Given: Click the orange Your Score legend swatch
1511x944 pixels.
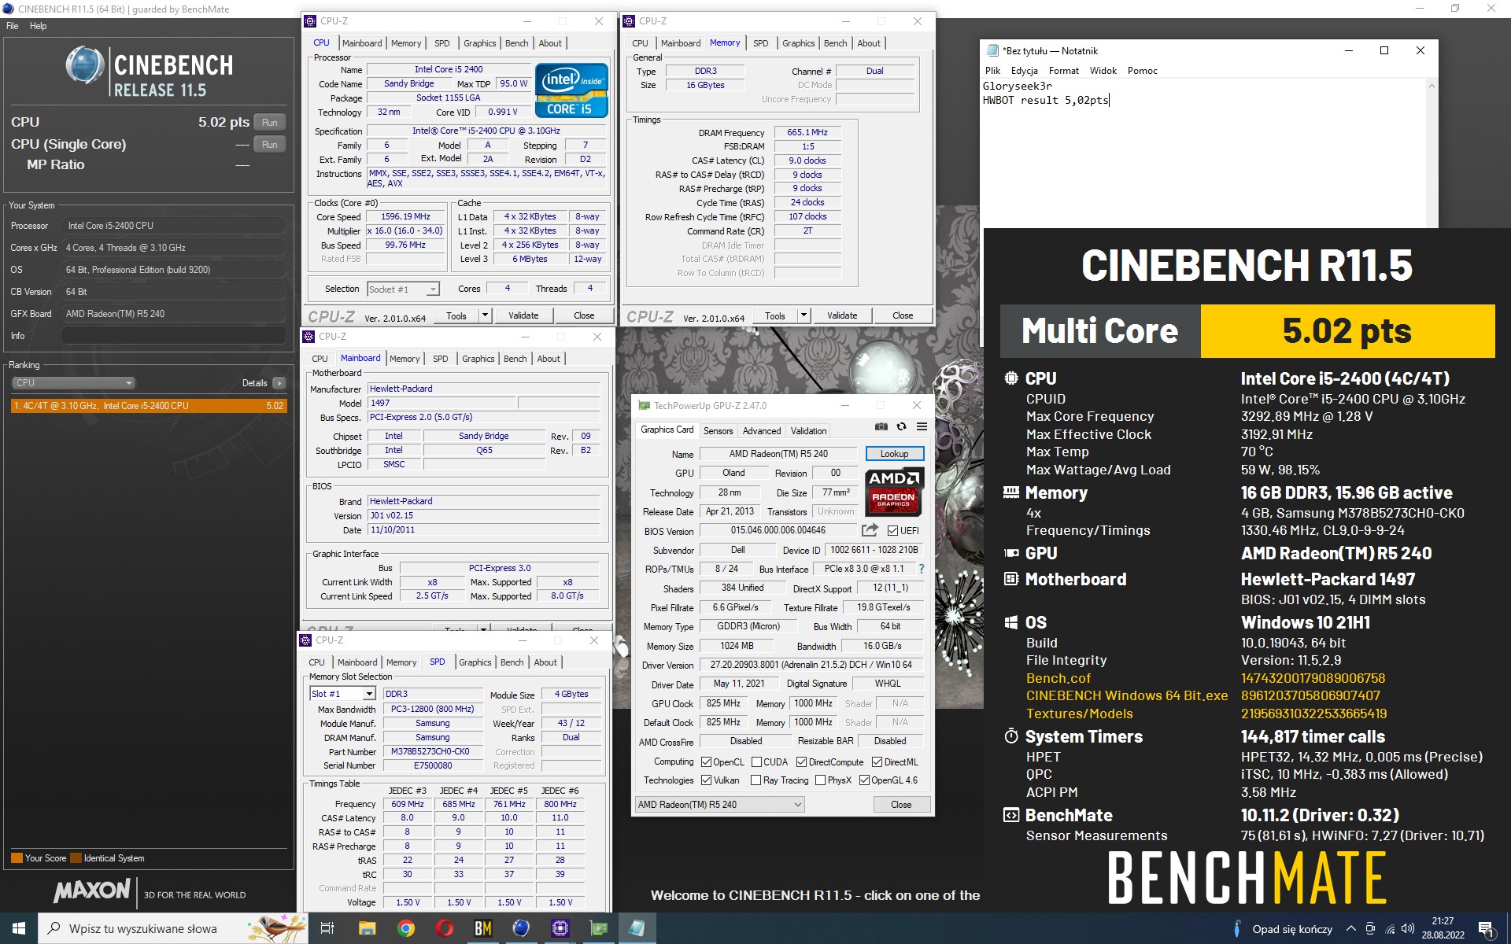Looking at the screenshot, I should click(17, 858).
